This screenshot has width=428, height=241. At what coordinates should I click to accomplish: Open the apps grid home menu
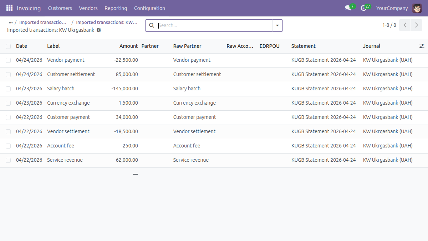click(9, 8)
